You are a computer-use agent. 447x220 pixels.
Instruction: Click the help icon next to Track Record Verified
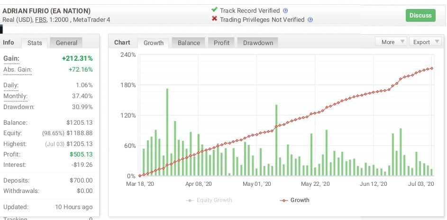click(285, 10)
